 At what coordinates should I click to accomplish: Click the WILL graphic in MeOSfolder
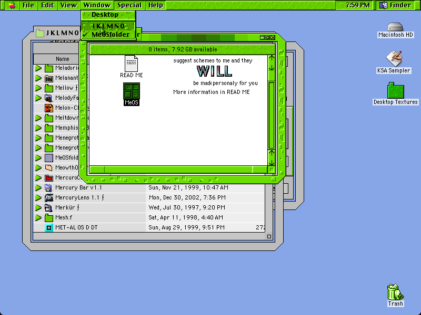tap(214, 71)
